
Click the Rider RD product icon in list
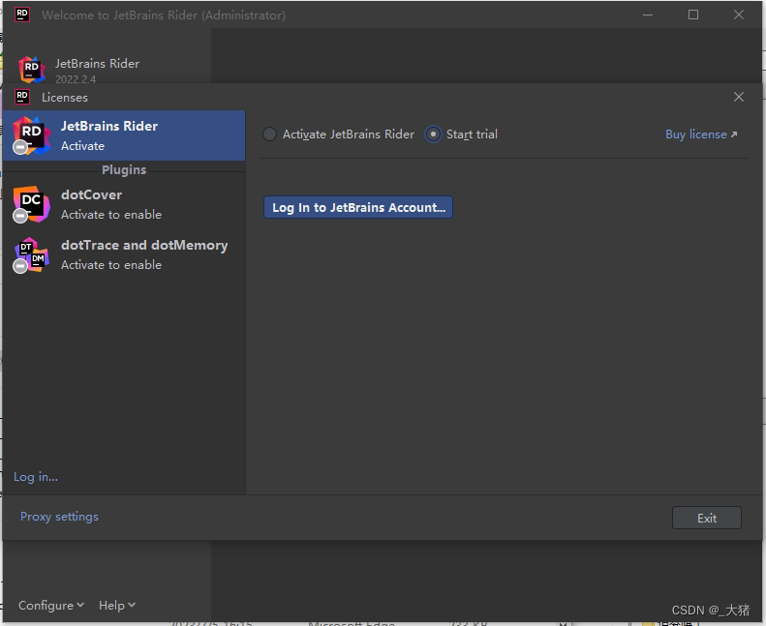[x=31, y=135]
